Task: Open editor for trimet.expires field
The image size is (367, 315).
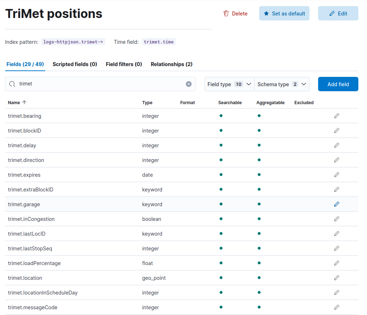Action: pyautogui.click(x=336, y=175)
